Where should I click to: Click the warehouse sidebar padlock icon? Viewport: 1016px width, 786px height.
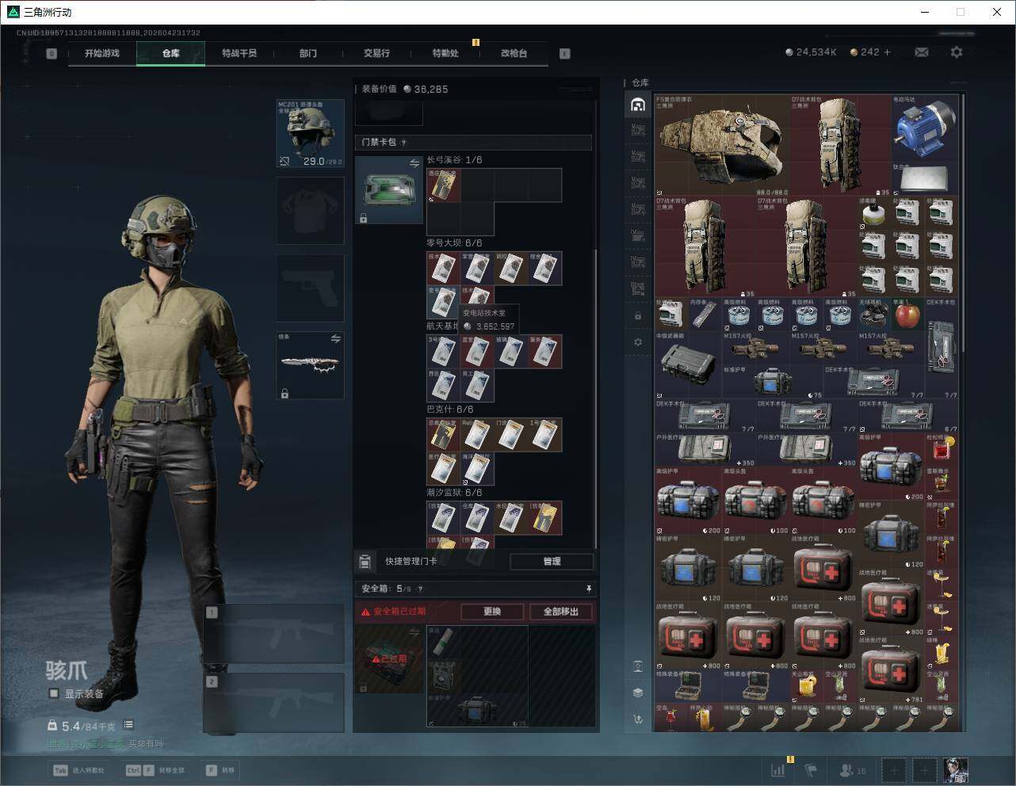click(638, 315)
